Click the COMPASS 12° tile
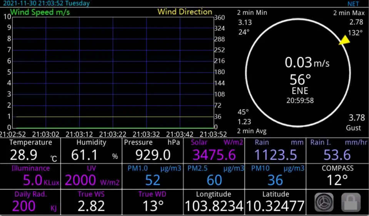The width and height of the screenshot is (369, 216). (x=337, y=176)
